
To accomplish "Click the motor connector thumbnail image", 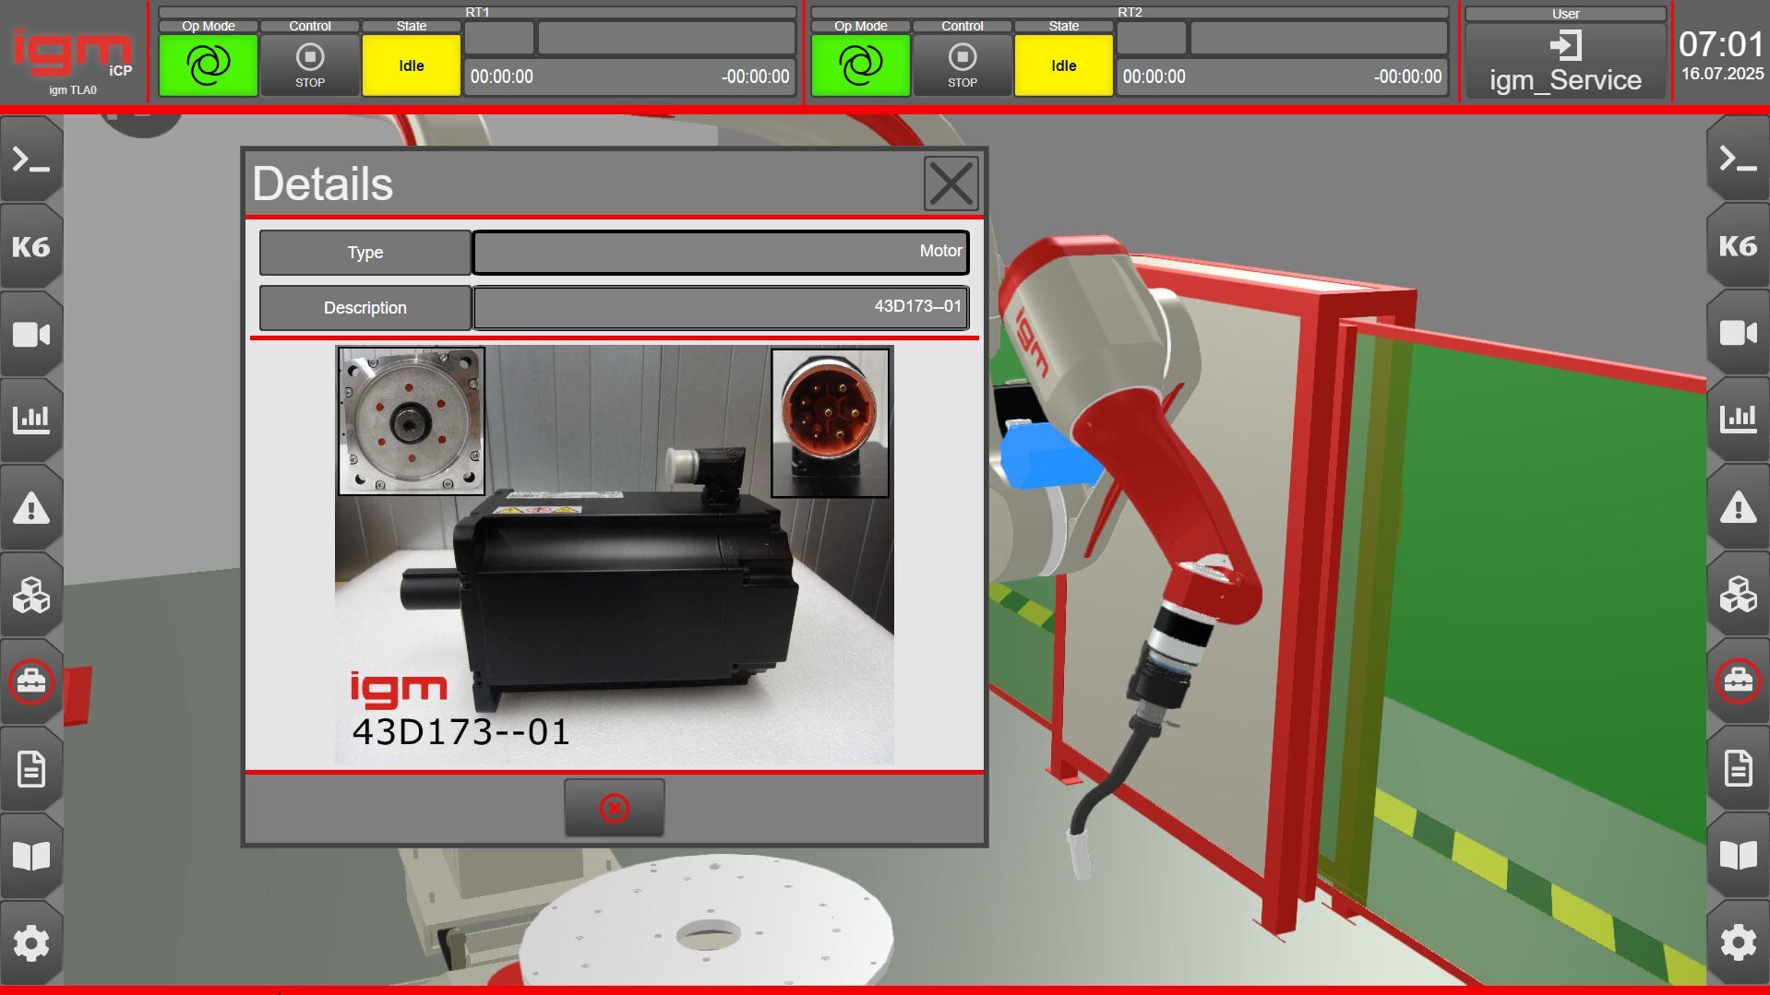I will [x=830, y=422].
